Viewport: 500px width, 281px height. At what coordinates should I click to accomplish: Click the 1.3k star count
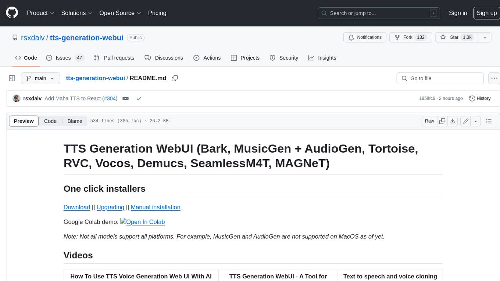pyautogui.click(x=467, y=38)
